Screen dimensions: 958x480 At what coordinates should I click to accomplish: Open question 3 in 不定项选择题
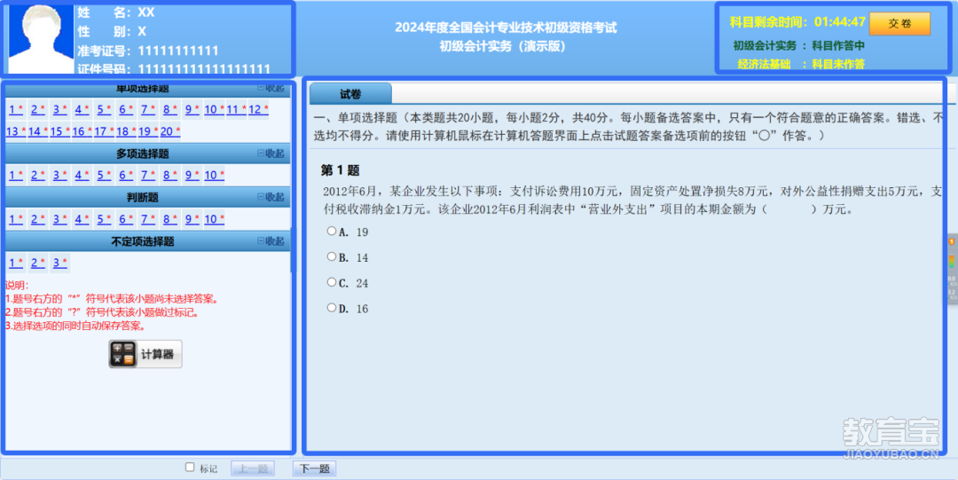click(60, 263)
